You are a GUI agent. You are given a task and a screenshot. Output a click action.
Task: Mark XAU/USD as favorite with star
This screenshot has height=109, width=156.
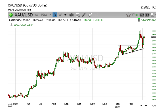click(128, 15)
